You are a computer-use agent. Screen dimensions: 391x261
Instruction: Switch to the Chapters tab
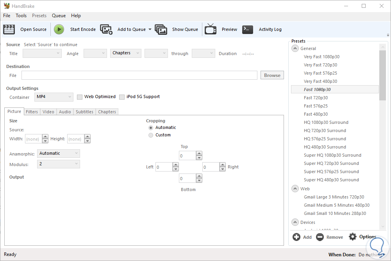[107, 112]
